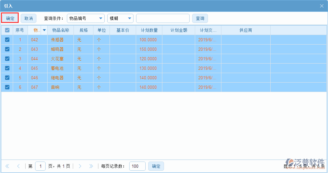The image size is (328, 173).
Task: Sort by the 计划金额 column header
Action: 179,30
